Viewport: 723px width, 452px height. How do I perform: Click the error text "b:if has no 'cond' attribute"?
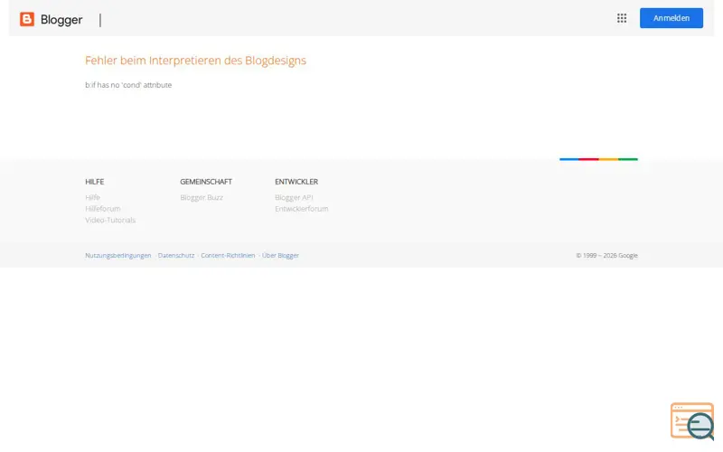pyautogui.click(x=128, y=85)
